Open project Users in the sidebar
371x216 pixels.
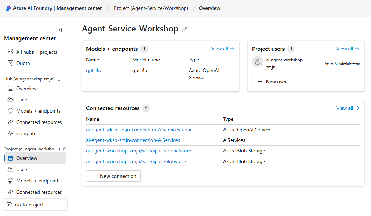tap(22, 169)
